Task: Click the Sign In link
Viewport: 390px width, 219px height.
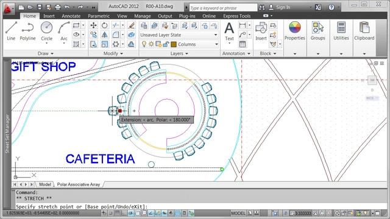Action: pos(283,7)
